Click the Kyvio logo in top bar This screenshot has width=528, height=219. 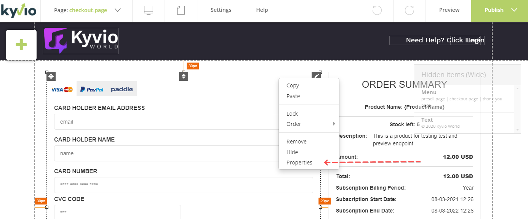click(x=18, y=10)
